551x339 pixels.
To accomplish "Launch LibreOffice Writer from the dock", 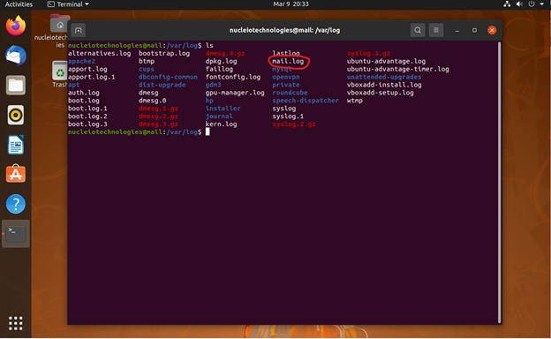I will [x=16, y=145].
